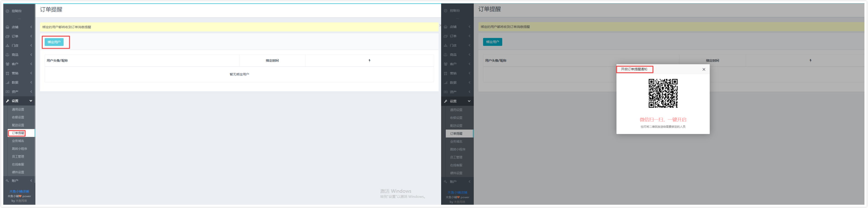Click 微信扫一扫,一键开启 text in popup
This screenshot has width=868, height=208.
pos(663,120)
